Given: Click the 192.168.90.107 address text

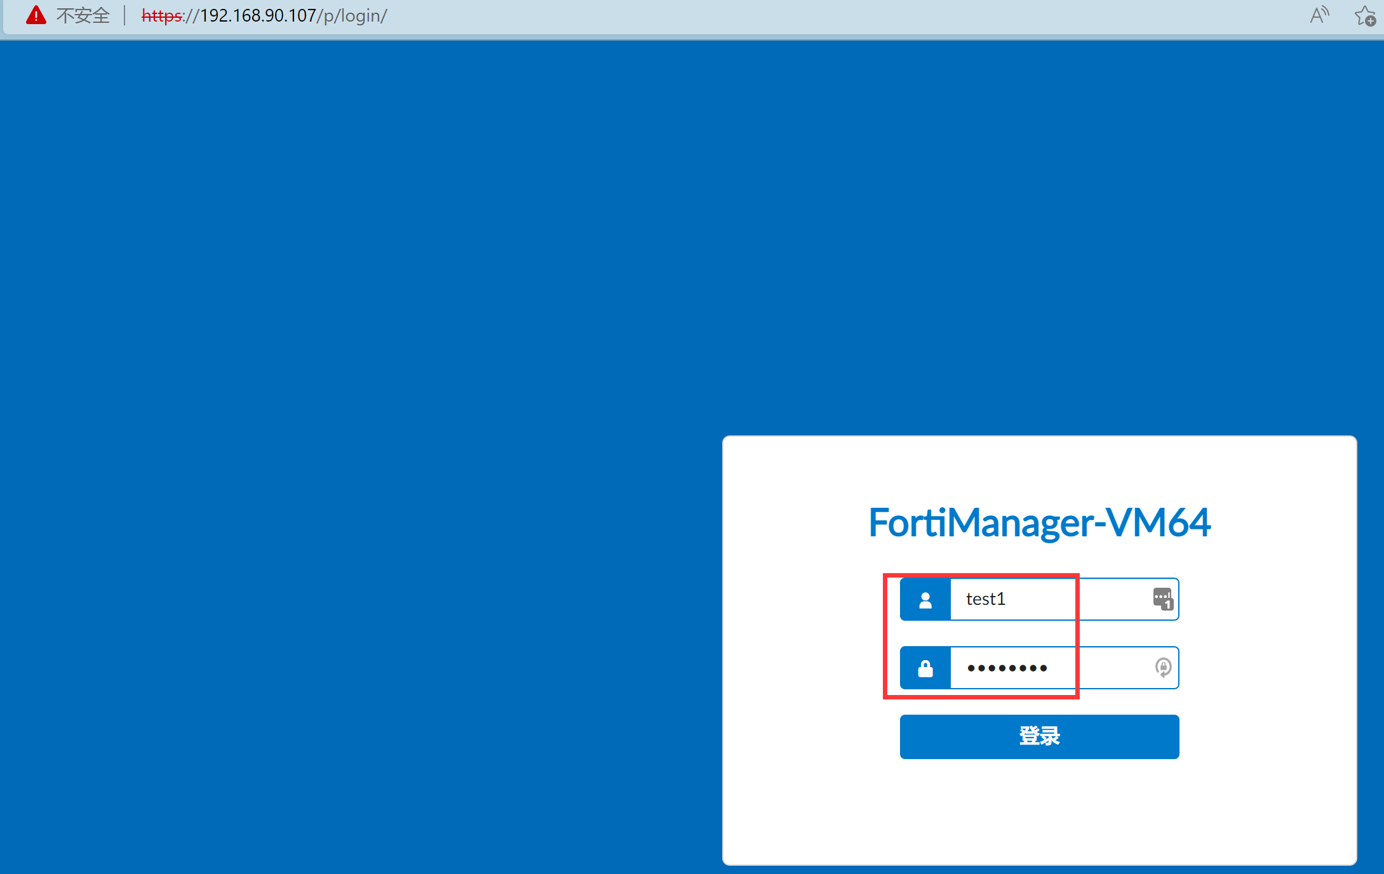Looking at the screenshot, I should click(257, 15).
